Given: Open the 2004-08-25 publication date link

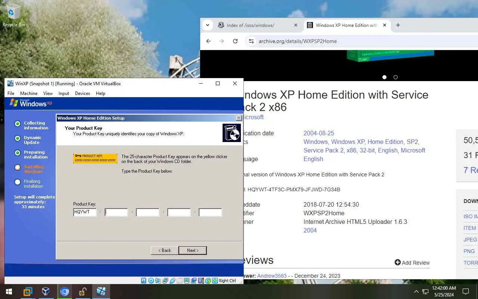Looking at the screenshot, I should [319, 133].
